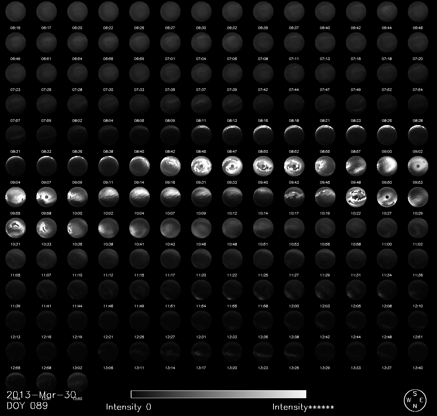Open the 06:46 disk thumbnail
The image size is (437, 416).
(418, 11)
